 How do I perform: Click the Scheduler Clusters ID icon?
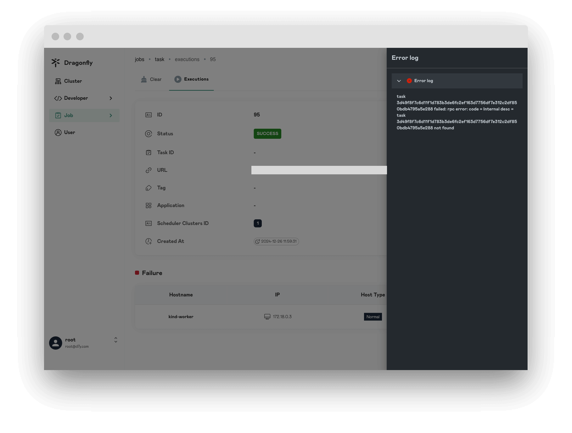[x=149, y=223]
